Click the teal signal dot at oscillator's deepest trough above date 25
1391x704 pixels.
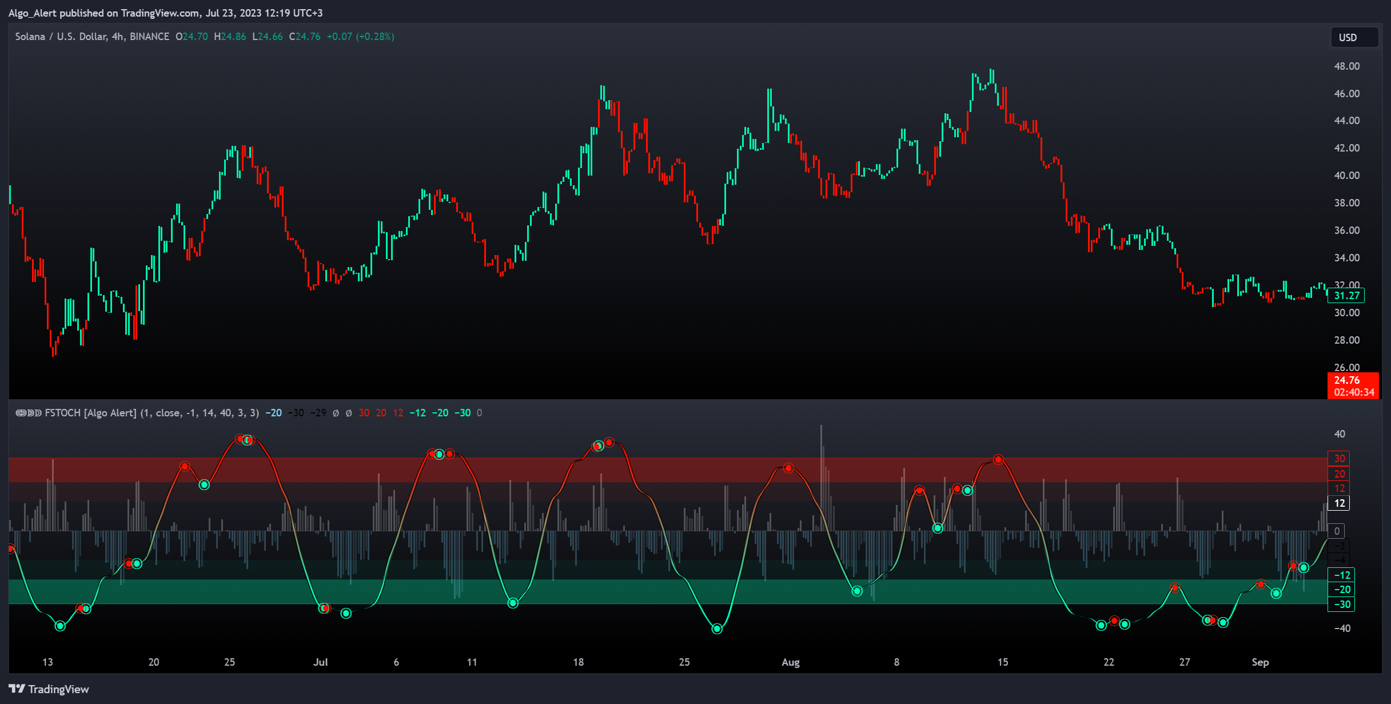[x=717, y=629]
